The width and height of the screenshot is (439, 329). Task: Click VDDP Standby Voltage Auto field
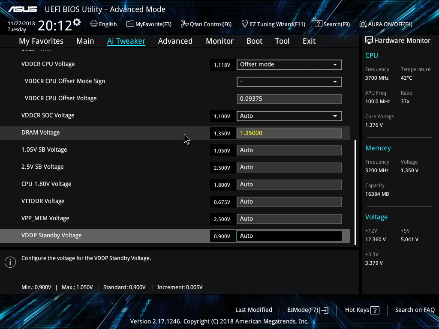289,236
